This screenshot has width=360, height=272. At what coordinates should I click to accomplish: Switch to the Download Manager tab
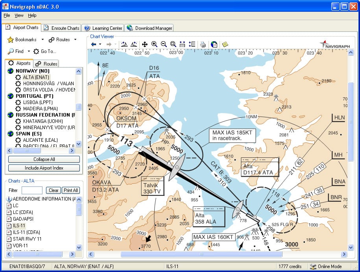point(150,28)
